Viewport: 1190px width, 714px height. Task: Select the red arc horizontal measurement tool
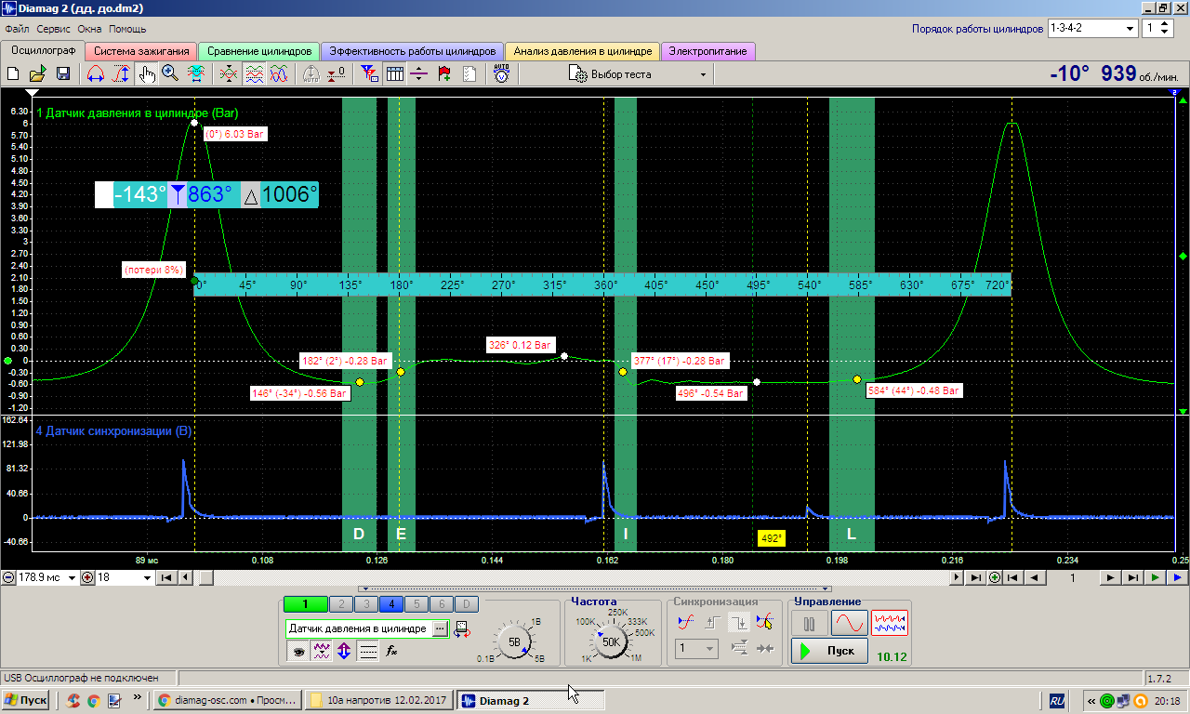pyautogui.click(x=95, y=74)
